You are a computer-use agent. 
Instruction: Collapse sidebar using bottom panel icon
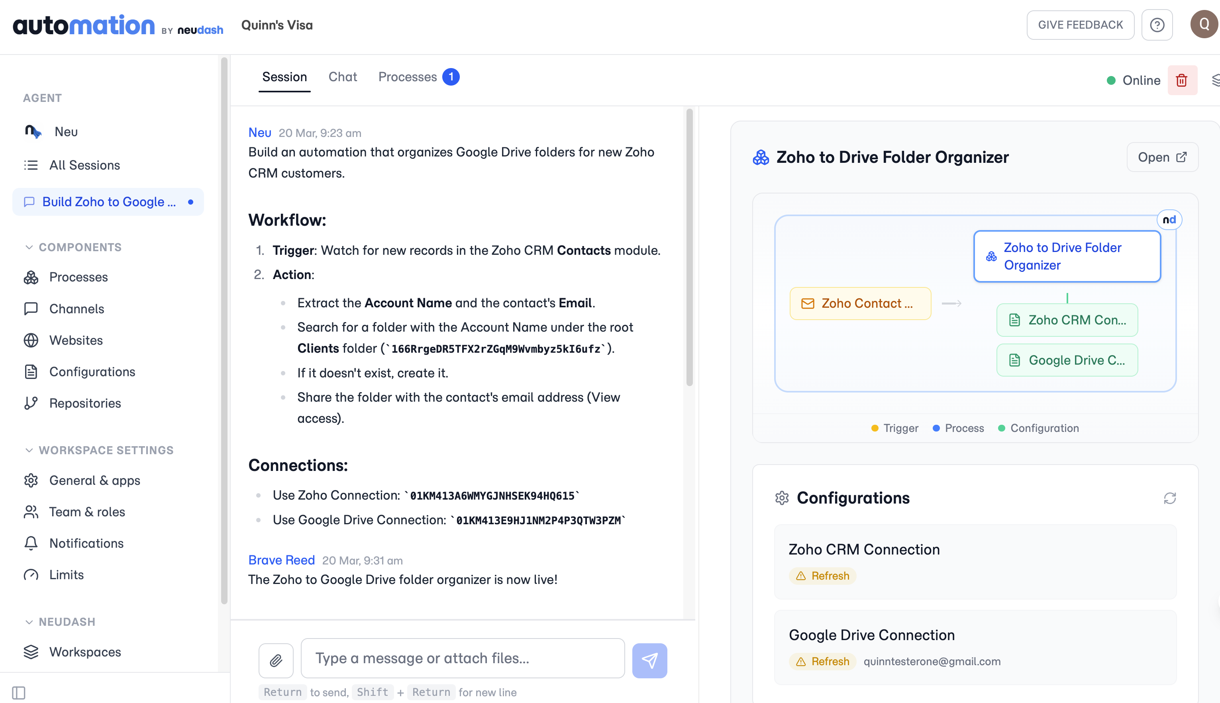[x=18, y=693]
